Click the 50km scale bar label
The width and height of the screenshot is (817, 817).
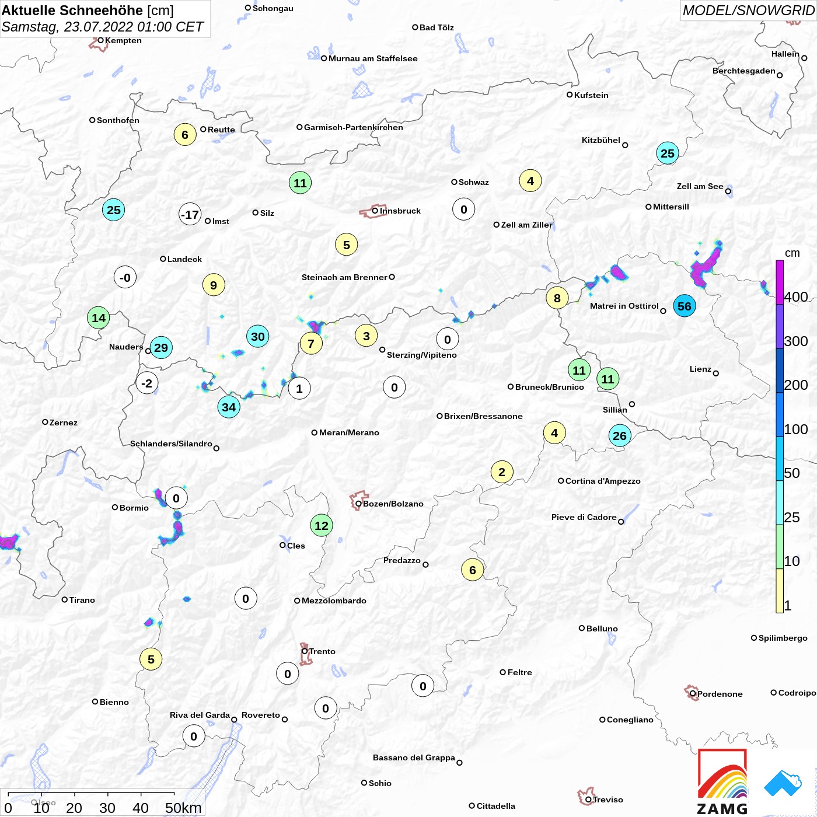tap(183, 808)
